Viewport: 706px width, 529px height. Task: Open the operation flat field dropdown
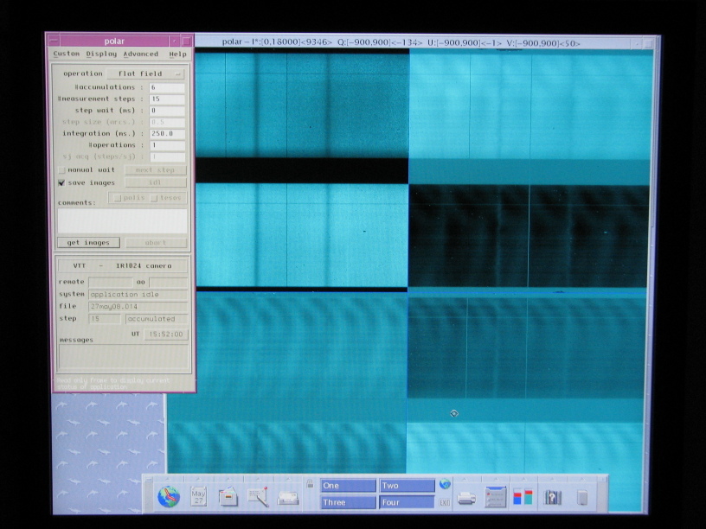point(145,74)
